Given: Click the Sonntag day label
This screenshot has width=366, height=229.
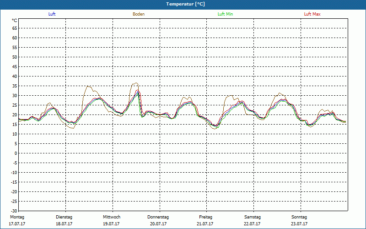Looking at the screenshot, I should (x=299, y=217).
